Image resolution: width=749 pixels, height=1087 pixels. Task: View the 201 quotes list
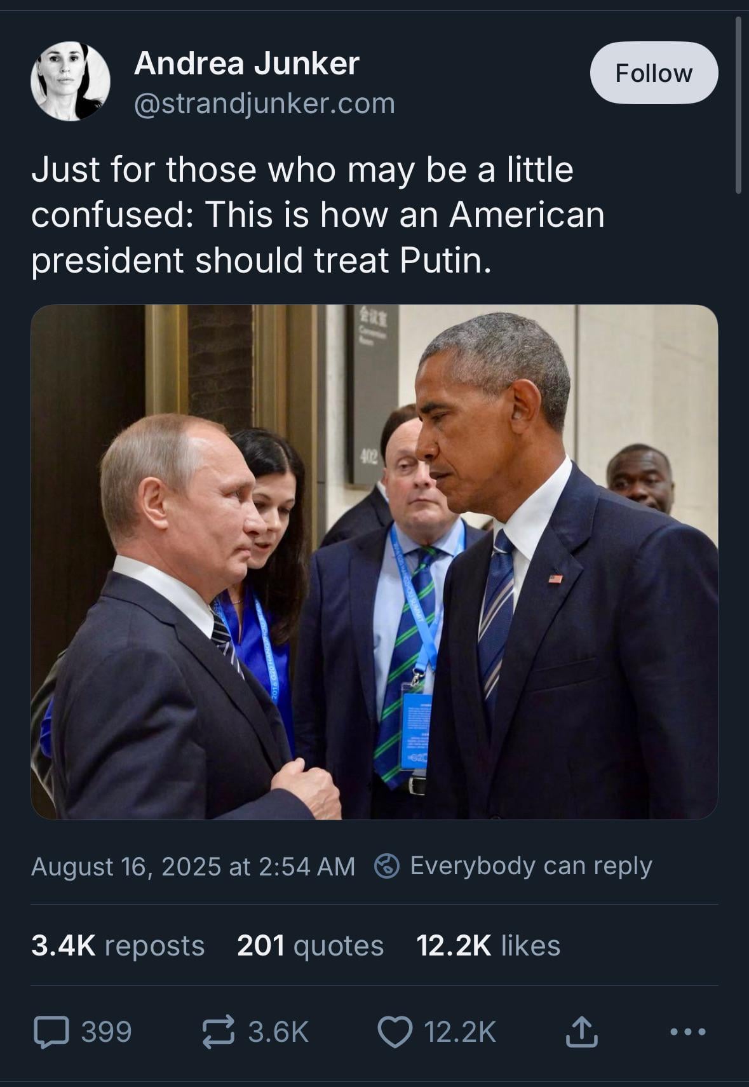(x=311, y=945)
